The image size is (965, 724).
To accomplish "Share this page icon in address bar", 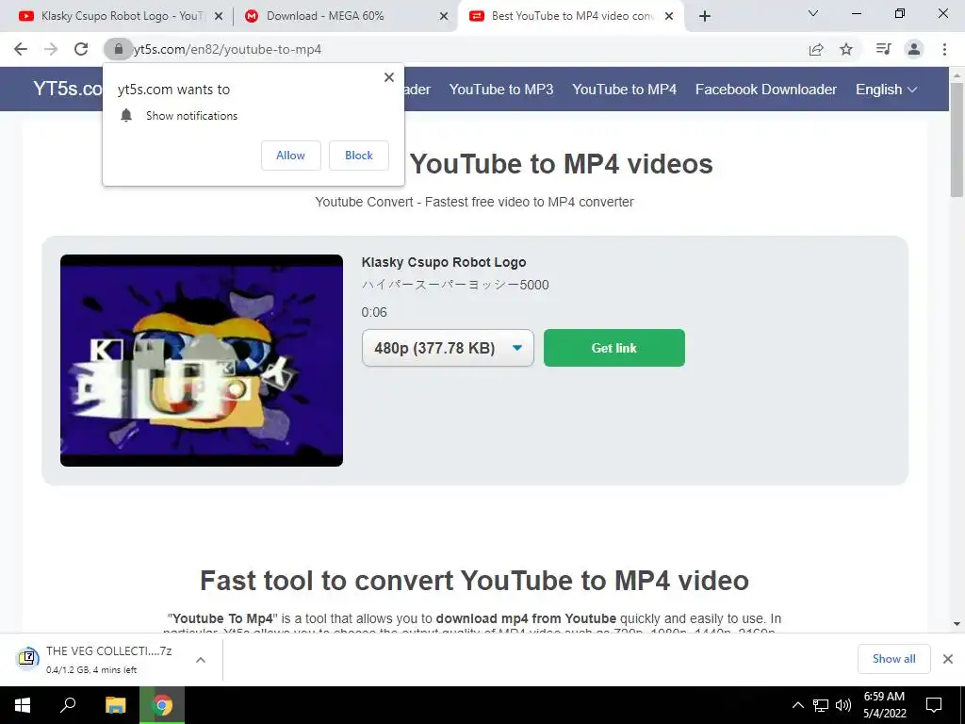I will point(816,49).
